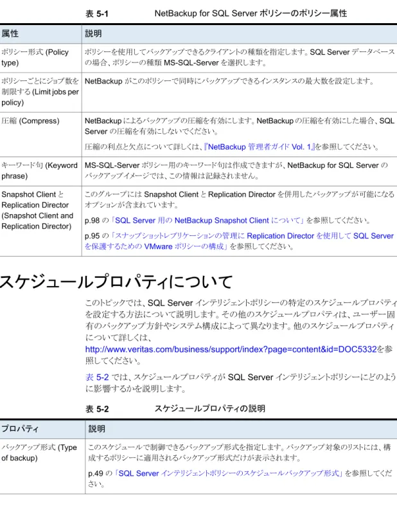
Task: Click the バックアップ形式 (Type of backup) property cell
Action: click(42, 465)
